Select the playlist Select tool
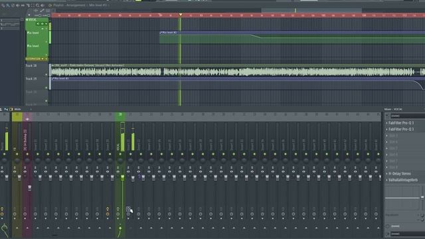 (33, 5)
